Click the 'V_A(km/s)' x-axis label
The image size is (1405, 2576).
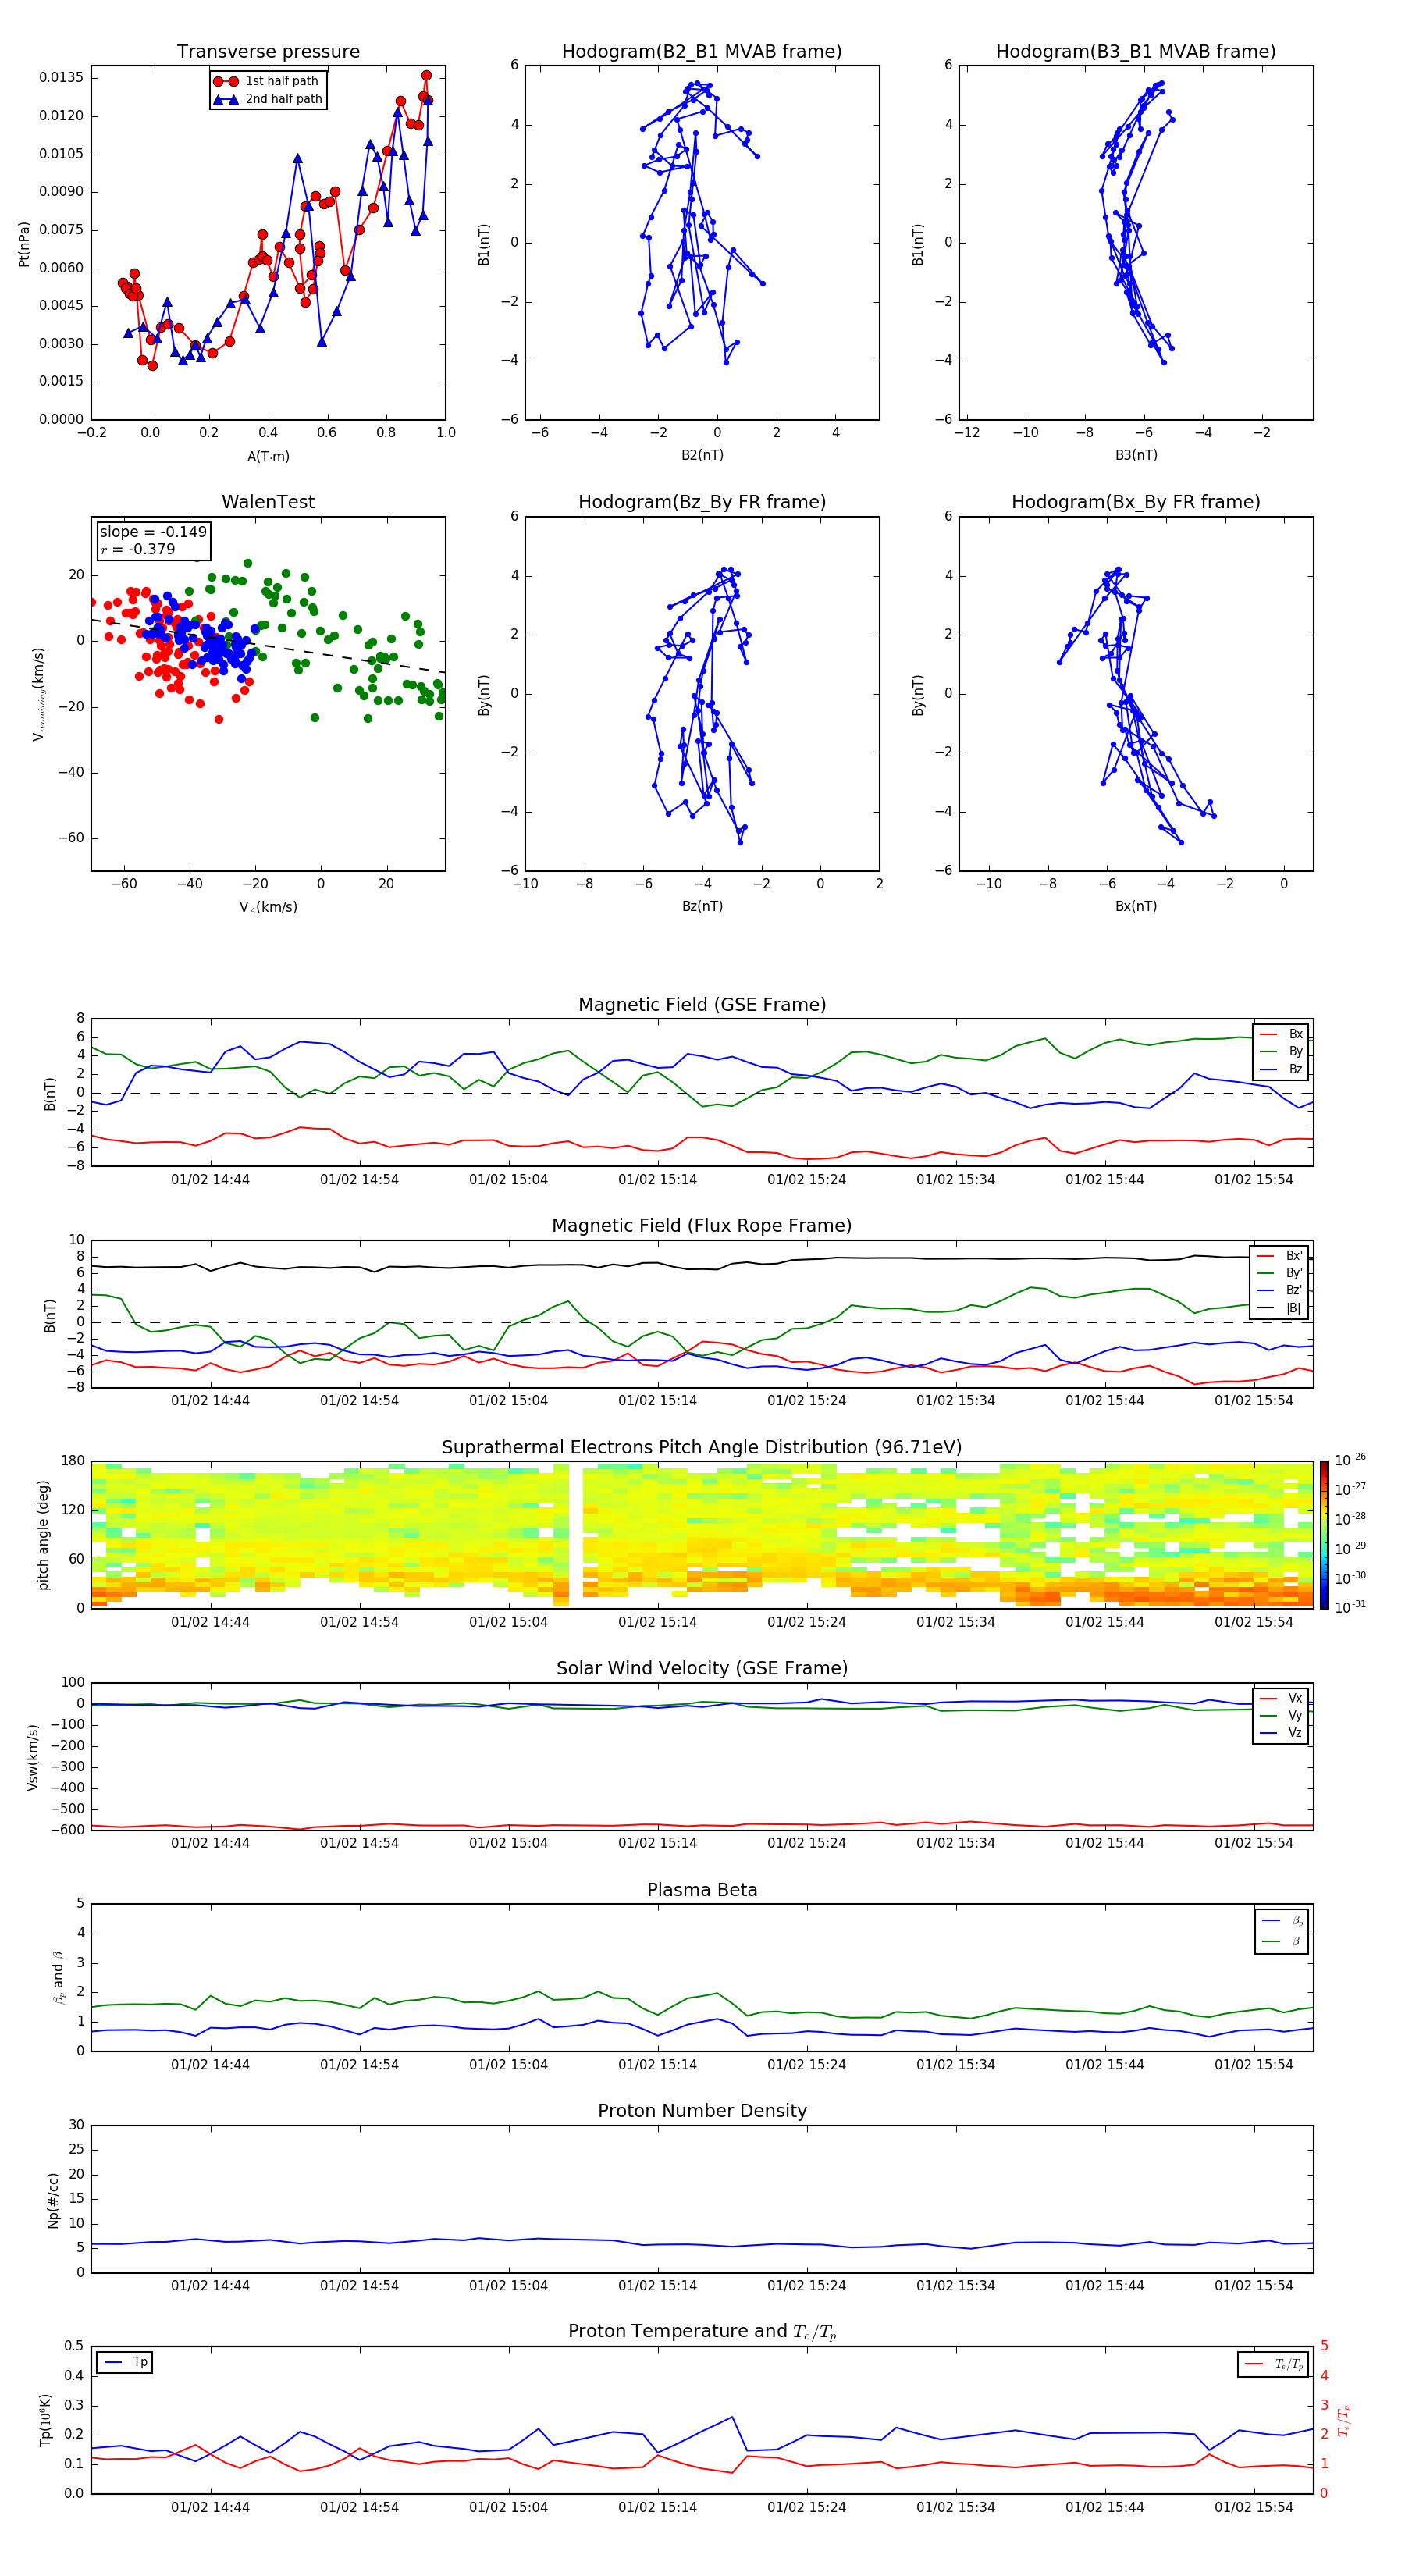[x=268, y=907]
